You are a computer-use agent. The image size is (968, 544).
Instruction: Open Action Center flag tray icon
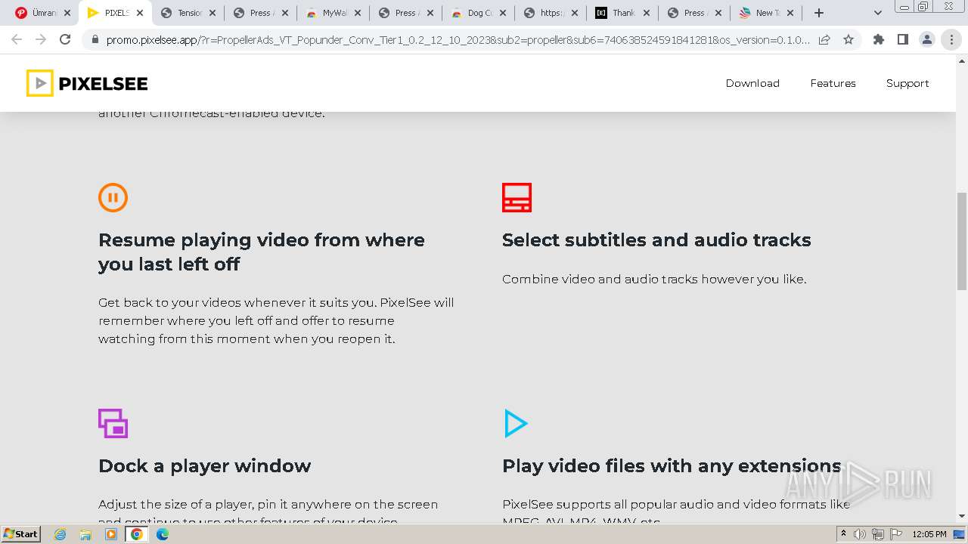[x=896, y=534]
